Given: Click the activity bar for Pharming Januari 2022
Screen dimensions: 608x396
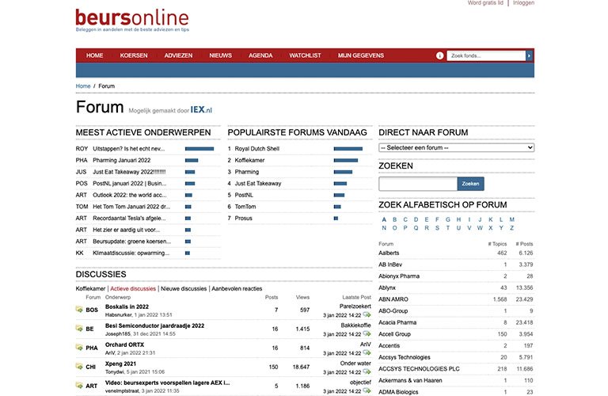Looking at the screenshot, I should pyautogui.click(x=192, y=160).
